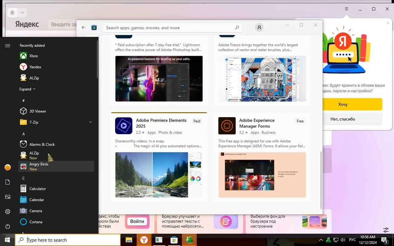Click Experience Manager Forms screenshot
This screenshot has width=394, height=246.
262,175
